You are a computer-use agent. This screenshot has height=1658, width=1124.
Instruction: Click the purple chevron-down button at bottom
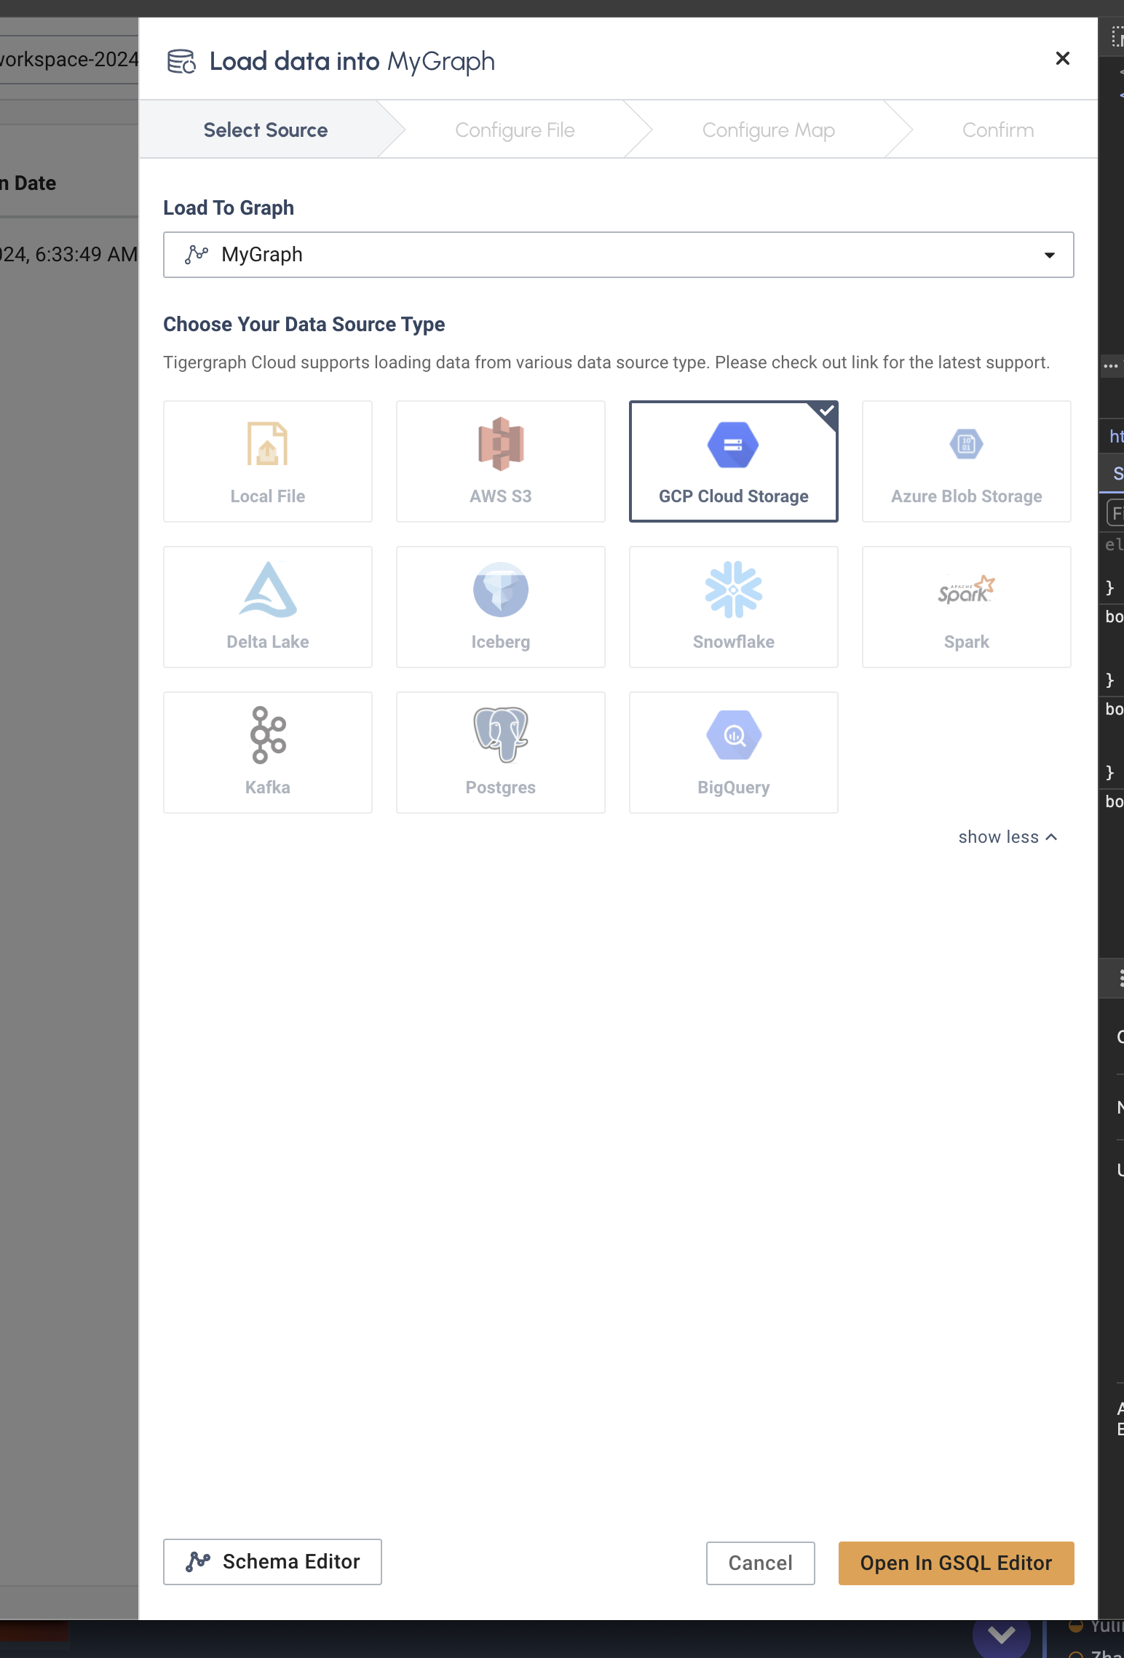[1001, 1636]
